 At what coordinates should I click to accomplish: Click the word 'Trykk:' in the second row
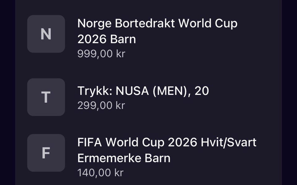95,91
